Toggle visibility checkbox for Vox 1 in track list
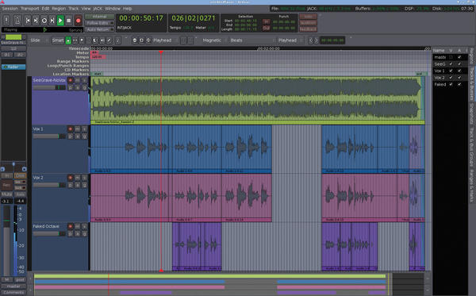 point(451,71)
